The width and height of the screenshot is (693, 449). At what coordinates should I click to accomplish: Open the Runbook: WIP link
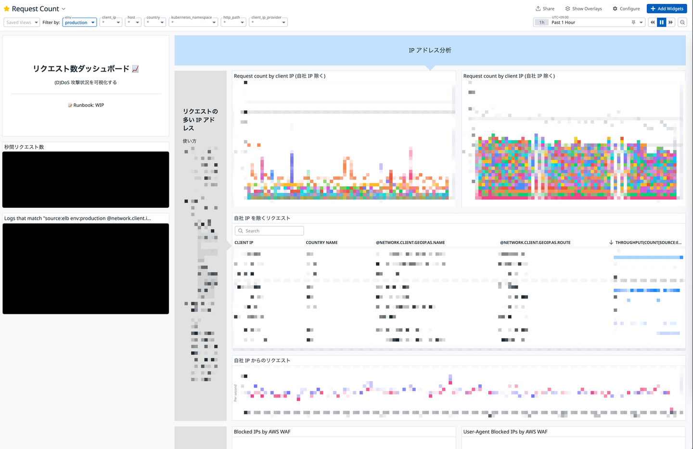click(x=89, y=105)
